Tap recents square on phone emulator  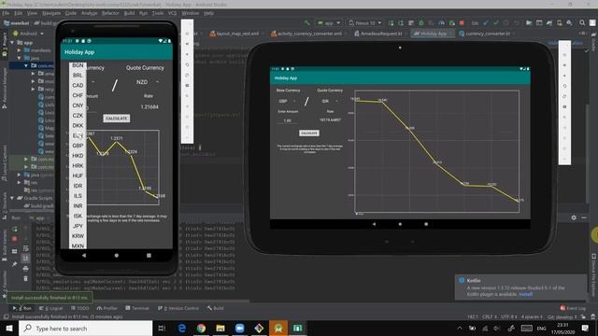coord(149,255)
